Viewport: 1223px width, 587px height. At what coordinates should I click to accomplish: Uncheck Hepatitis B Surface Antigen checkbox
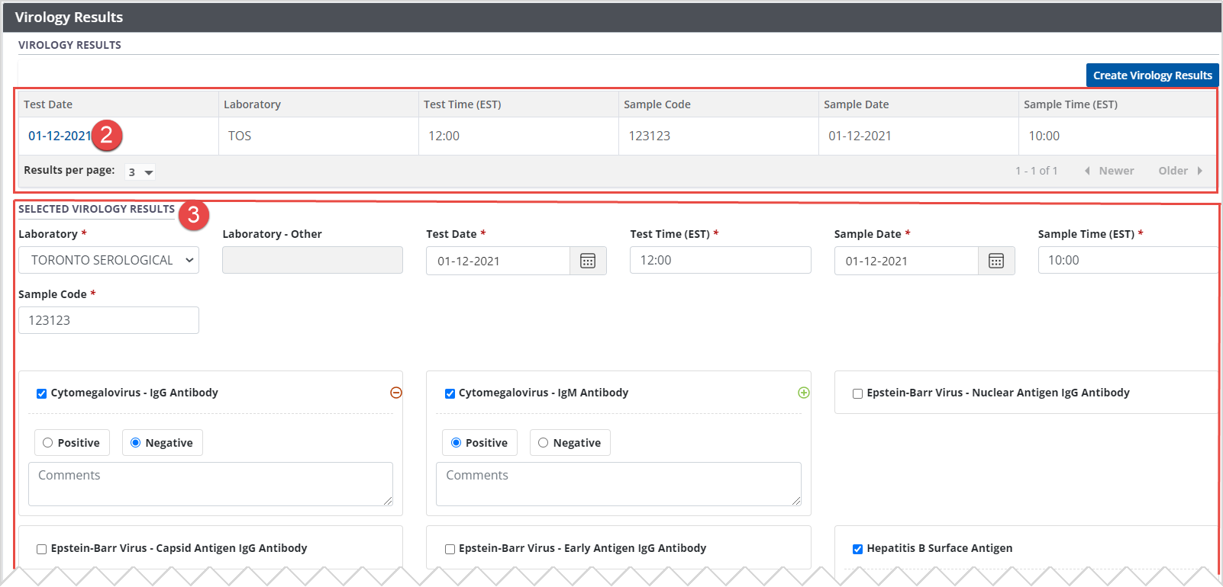[857, 549]
